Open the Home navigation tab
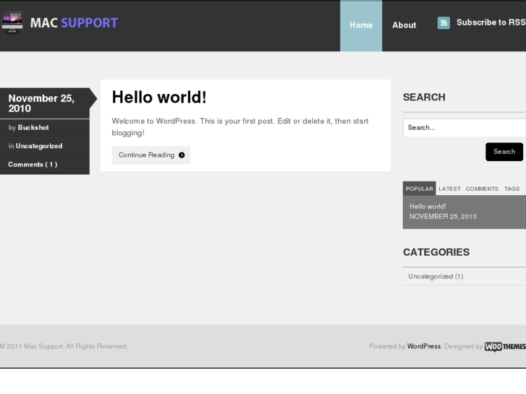The width and height of the screenshot is (526, 394). 361,25
